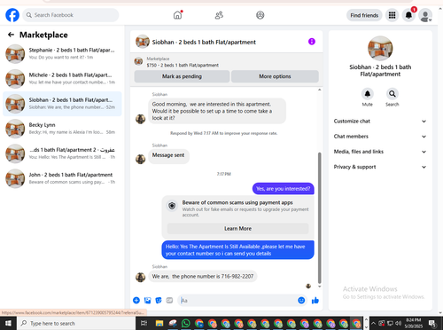Click the Windows taskbar search box
443x330 pixels.
click(76, 323)
